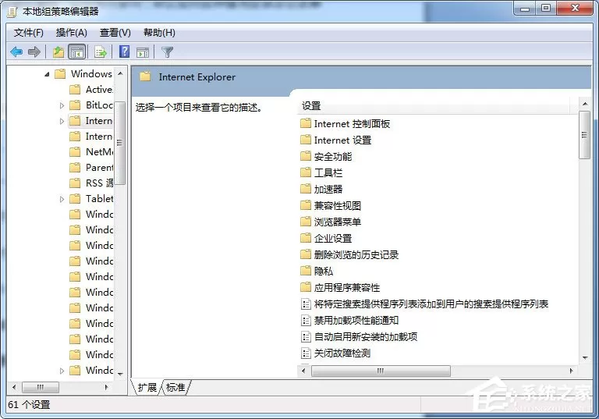Select the BitLoc tree folder

pos(92,105)
